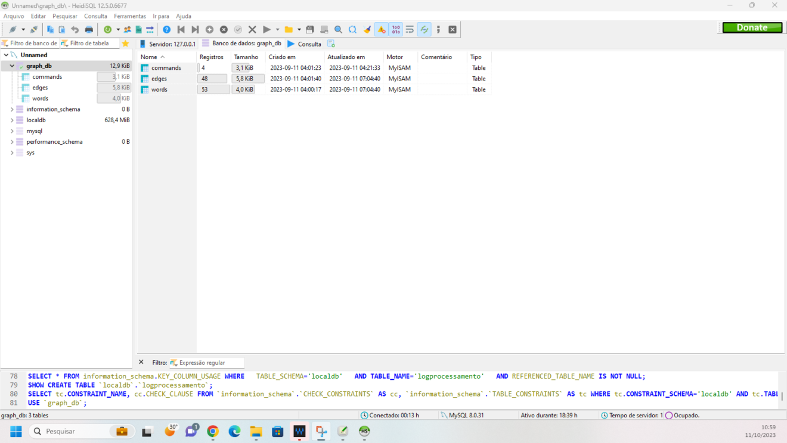Expand the localdb database node
Viewport: 787px width, 443px height.
tap(12, 119)
